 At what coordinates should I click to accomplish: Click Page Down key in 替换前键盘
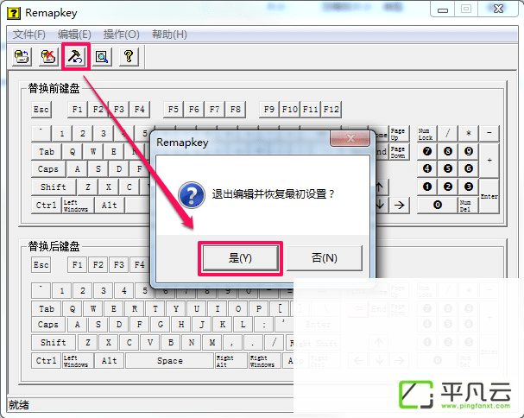(x=400, y=152)
